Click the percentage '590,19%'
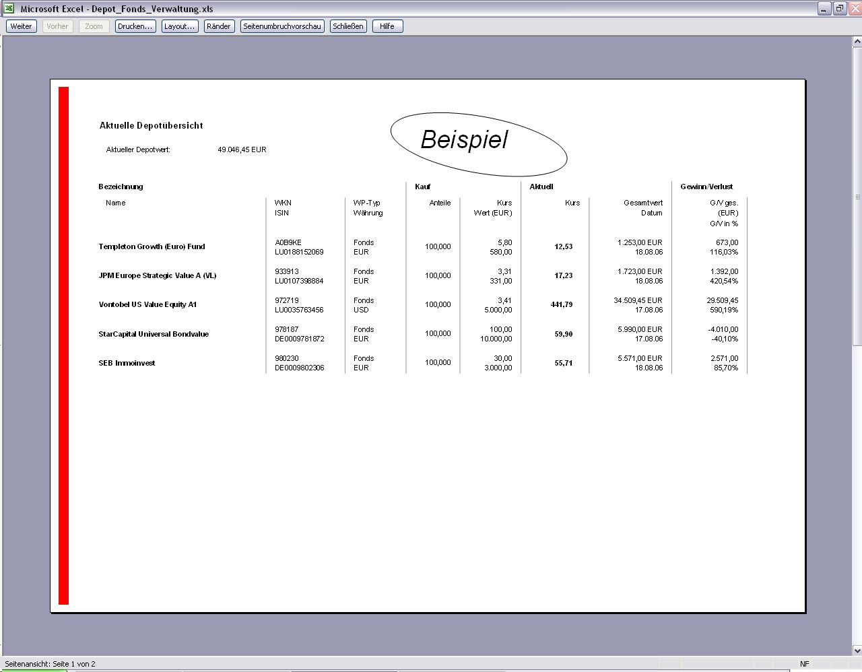This screenshot has height=672, width=862. tap(725, 310)
